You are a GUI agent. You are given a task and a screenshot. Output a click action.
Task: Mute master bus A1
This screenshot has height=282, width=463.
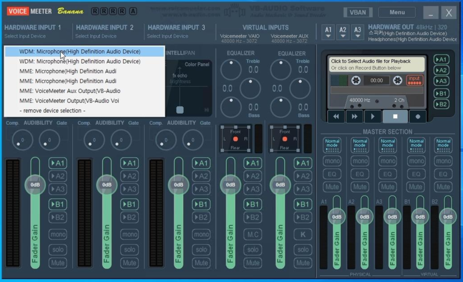(x=332, y=187)
